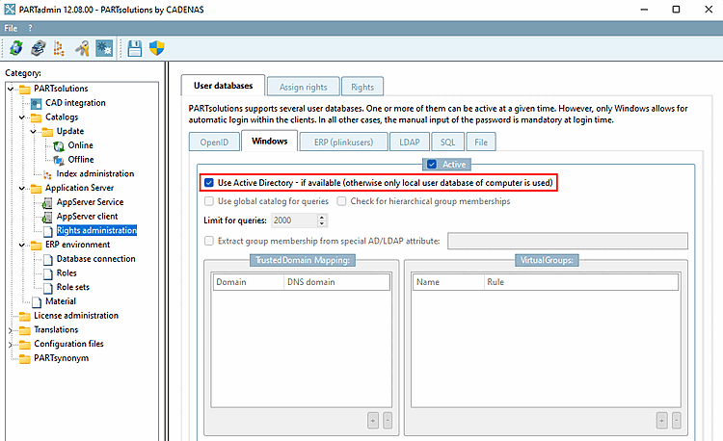The width and height of the screenshot is (723, 441).
Task: Toggle Use Active Directory checkbox
Action: pyautogui.click(x=209, y=183)
